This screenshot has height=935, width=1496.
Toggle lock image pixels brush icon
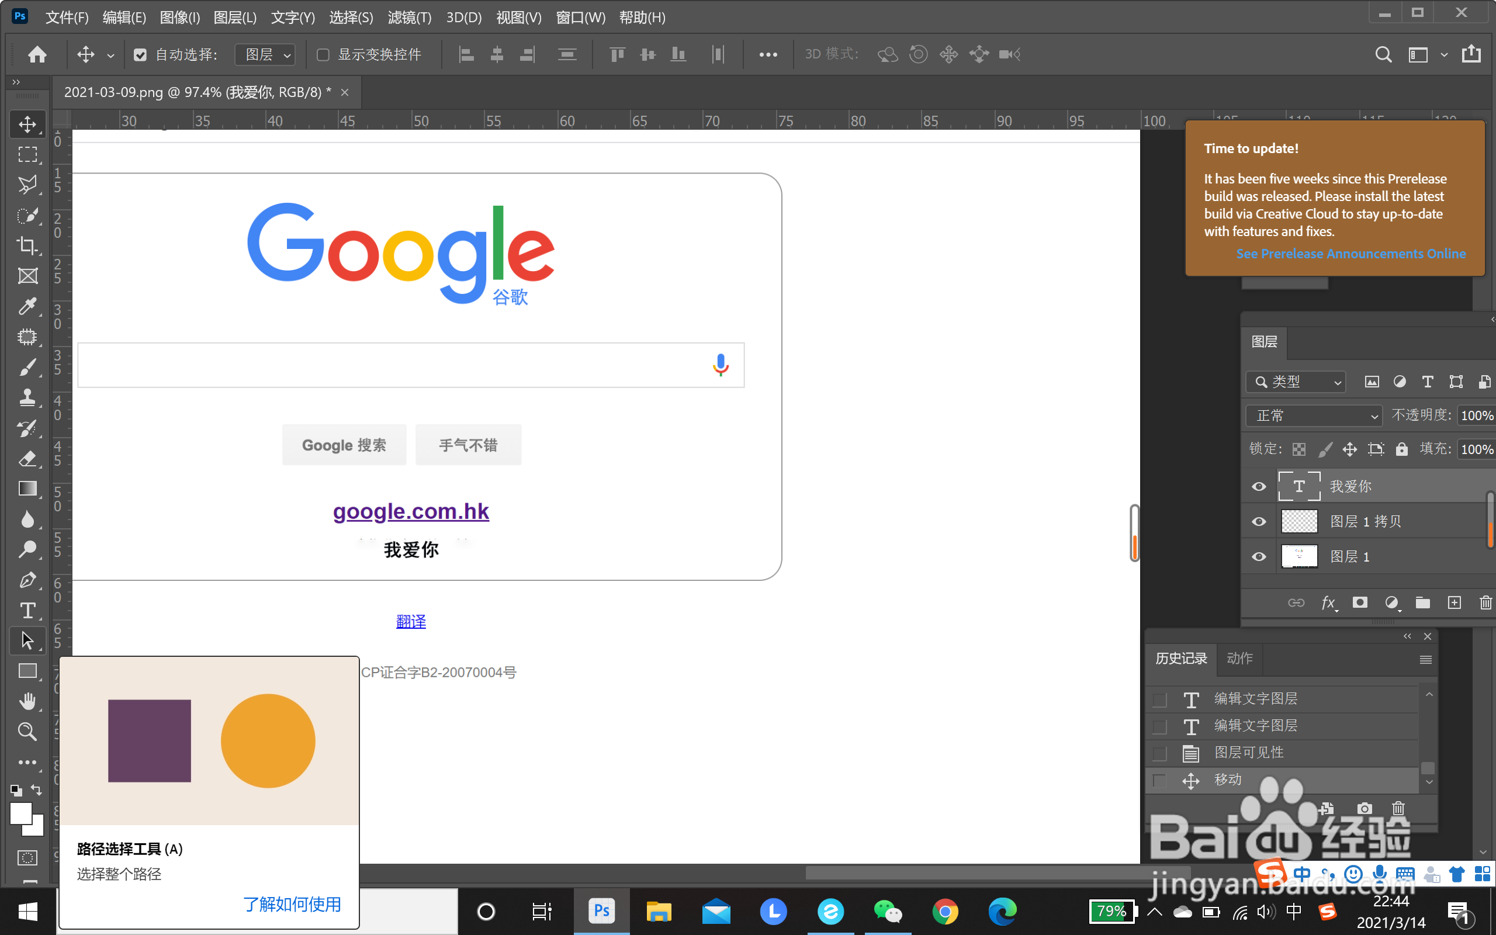tap(1324, 449)
